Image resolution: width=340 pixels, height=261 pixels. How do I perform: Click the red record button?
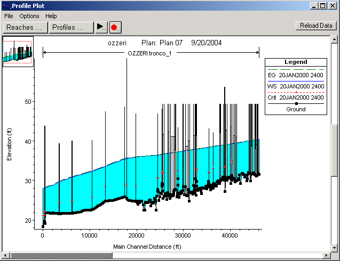click(x=115, y=27)
